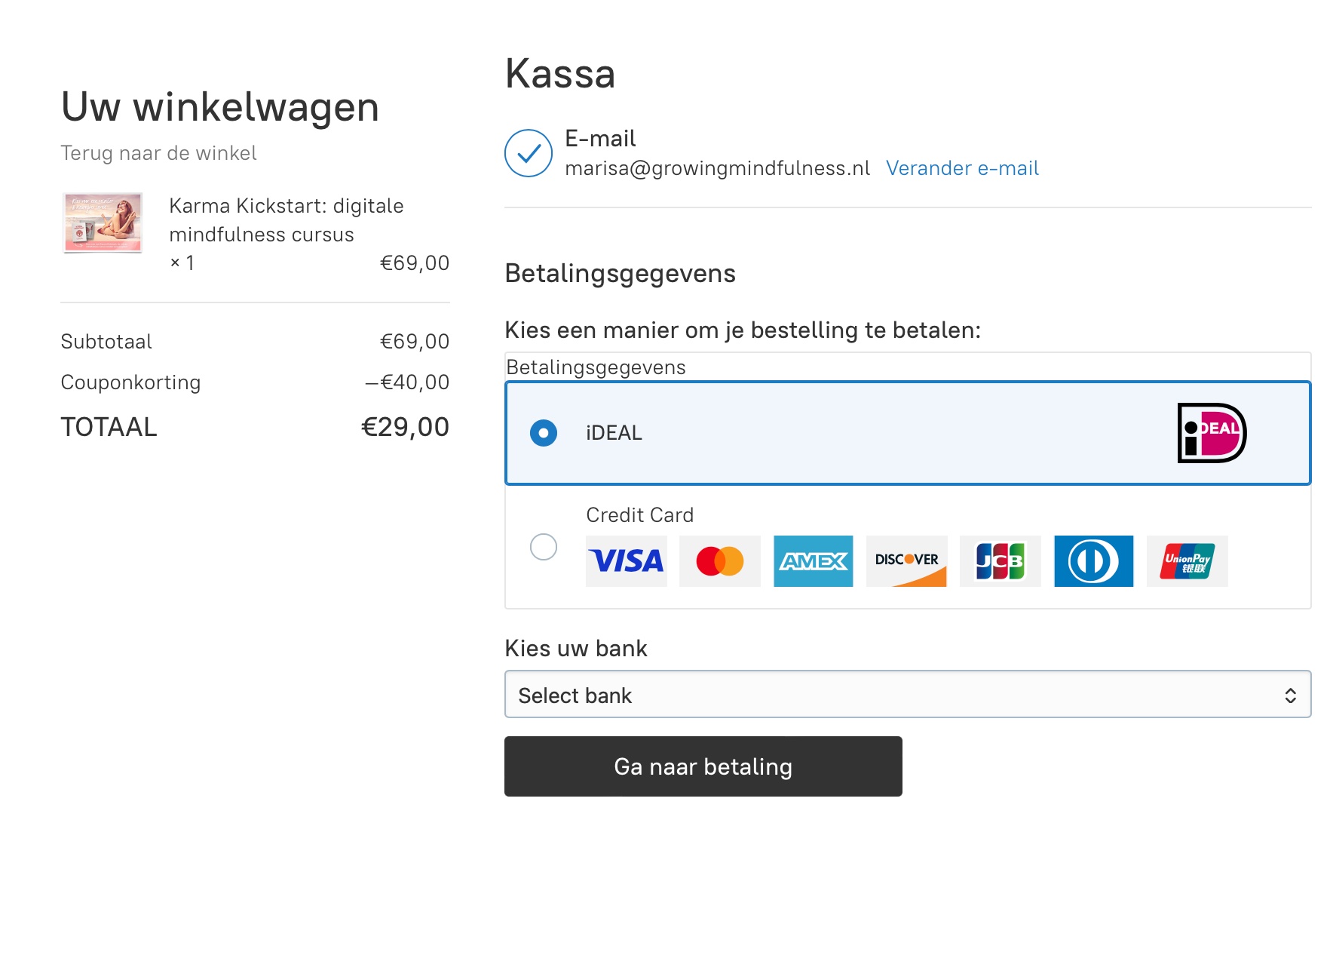The height and width of the screenshot is (958, 1333).
Task: Click the American Express icon
Action: (x=814, y=561)
